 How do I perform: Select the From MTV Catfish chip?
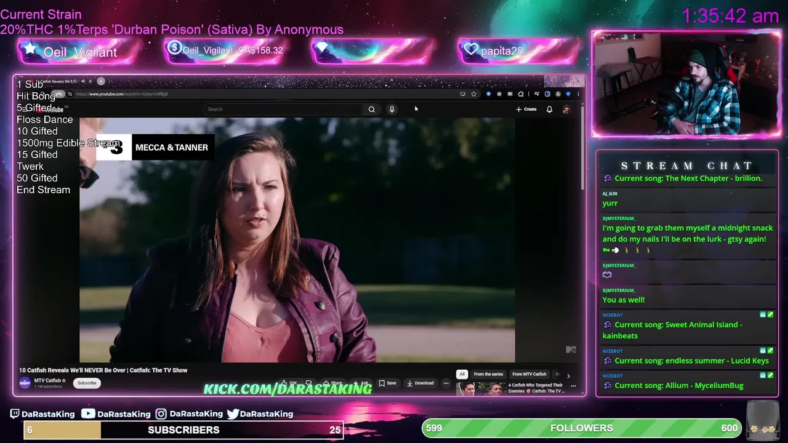[529, 374]
